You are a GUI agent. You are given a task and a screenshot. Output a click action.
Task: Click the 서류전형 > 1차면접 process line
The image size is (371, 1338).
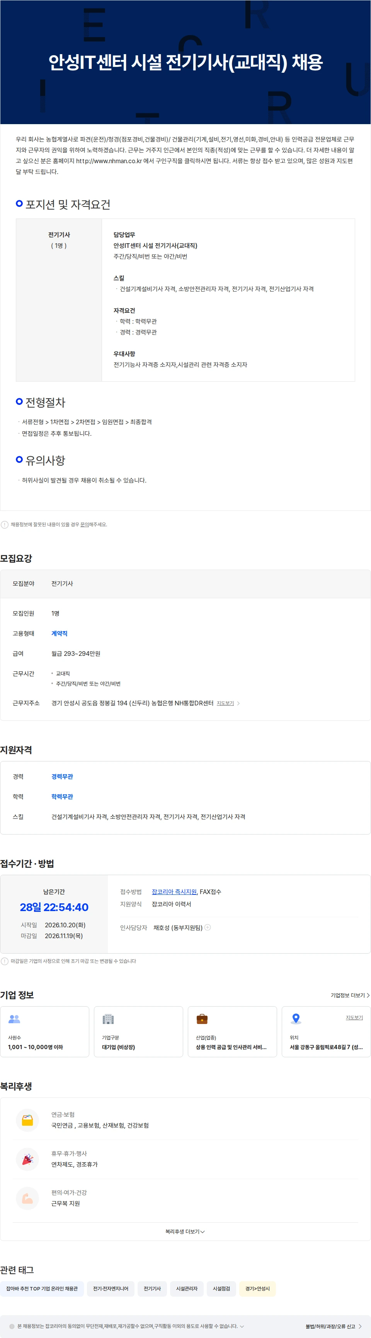[87, 422]
